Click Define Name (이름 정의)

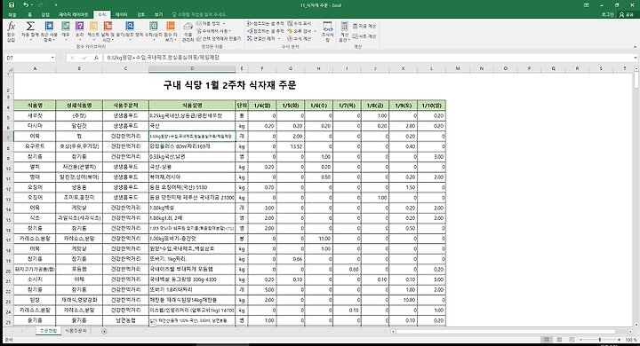208,24
